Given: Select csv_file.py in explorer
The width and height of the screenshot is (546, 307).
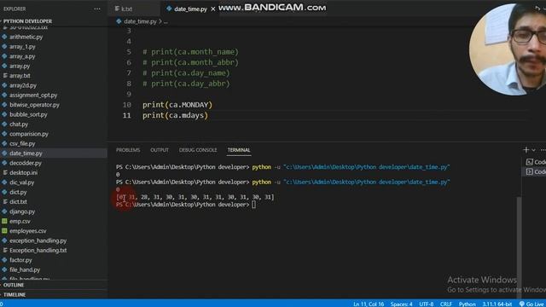Looking at the screenshot, I should tap(22, 144).
